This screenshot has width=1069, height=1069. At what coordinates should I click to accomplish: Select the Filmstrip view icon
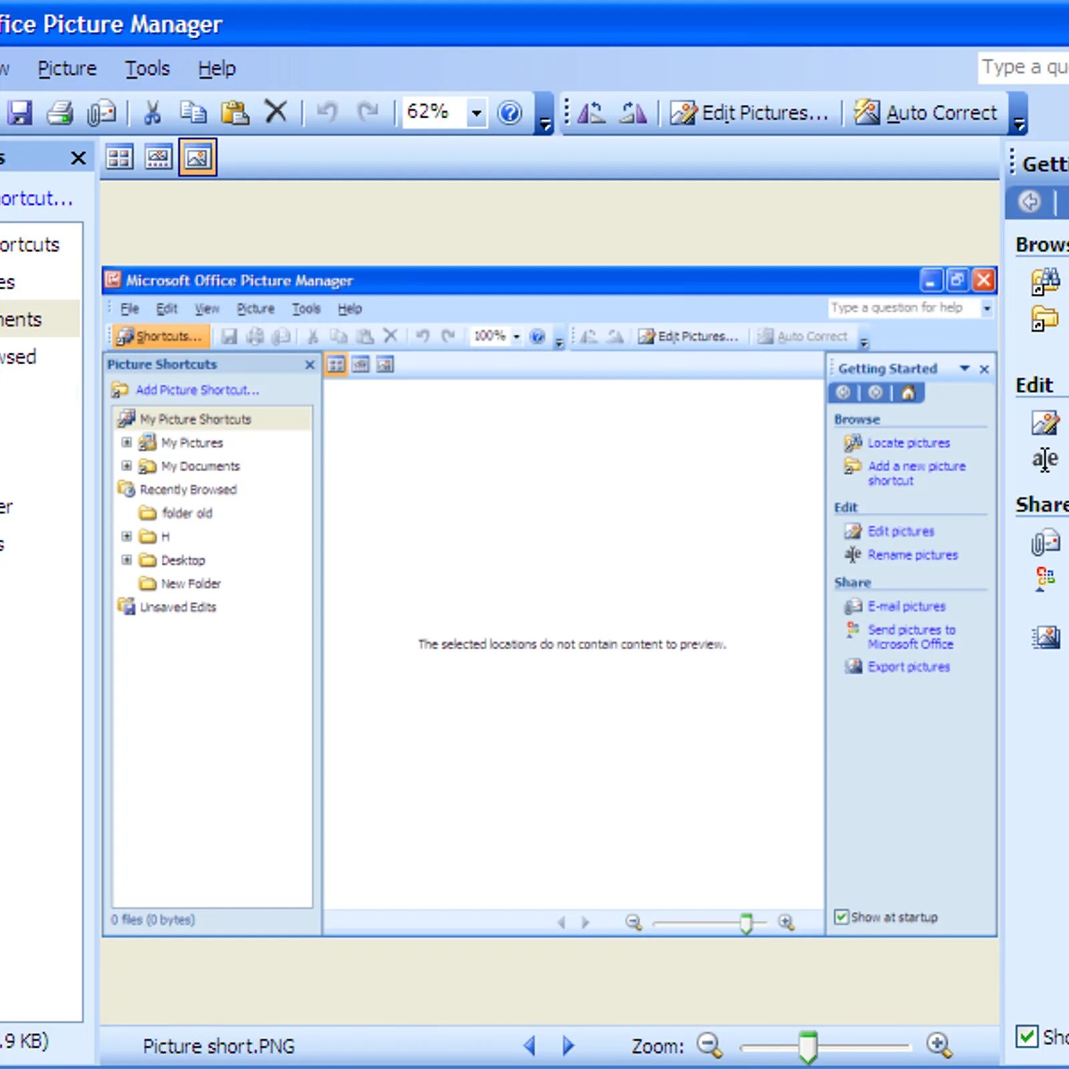(159, 158)
